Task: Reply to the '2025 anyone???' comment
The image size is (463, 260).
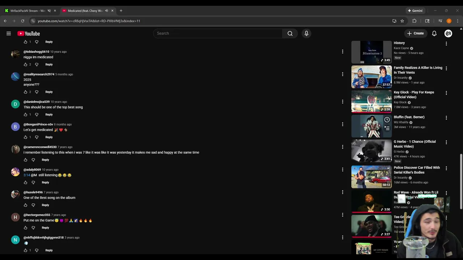Action: click(49, 92)
